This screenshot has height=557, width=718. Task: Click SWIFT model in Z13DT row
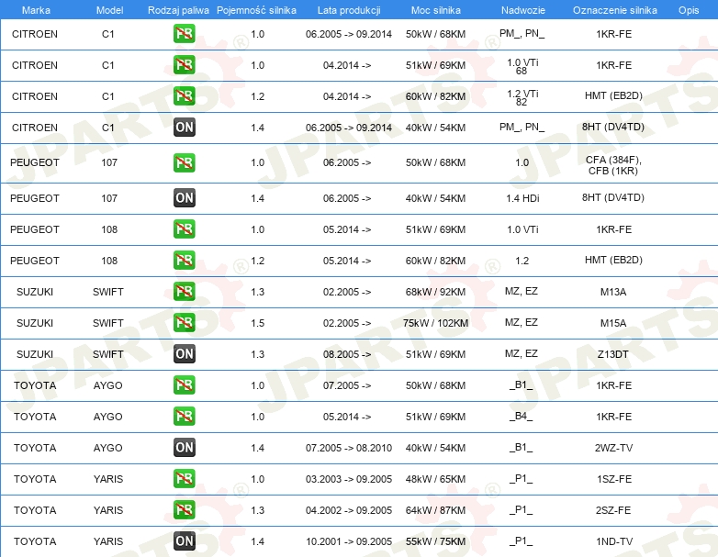coord(108,354)
